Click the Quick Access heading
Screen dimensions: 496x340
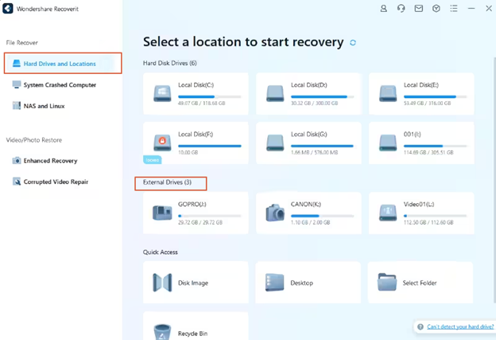click(x=160, y=252)
